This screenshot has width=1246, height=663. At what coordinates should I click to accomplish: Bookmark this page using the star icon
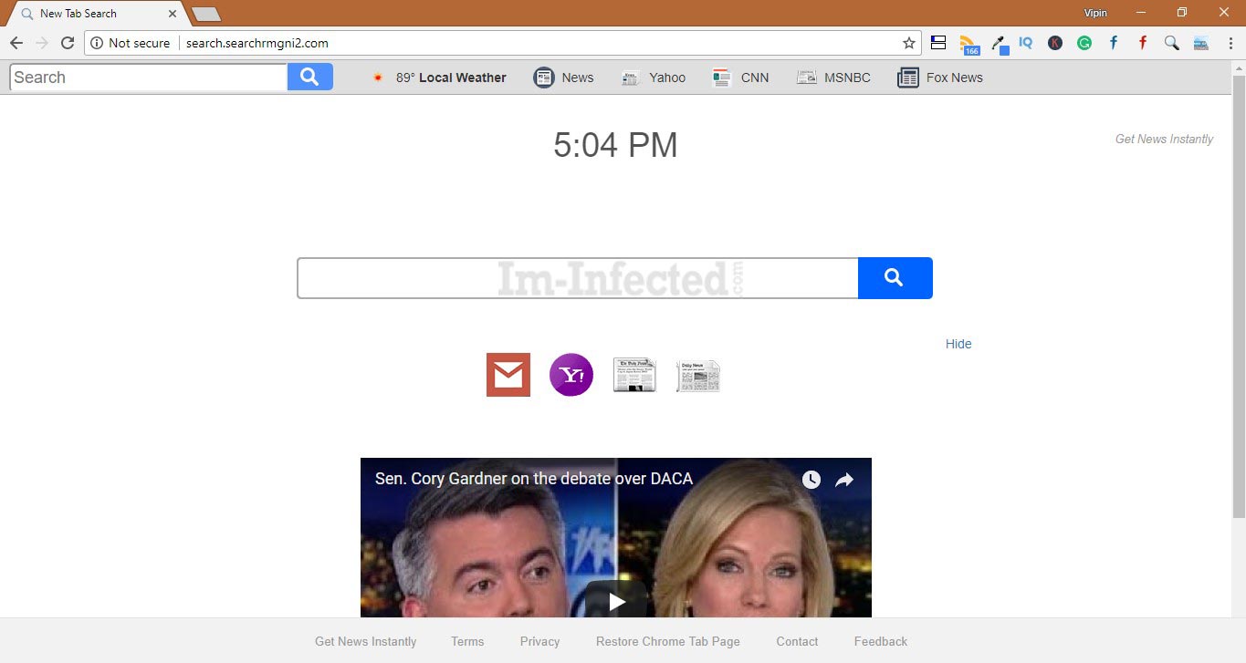(908, 43)
